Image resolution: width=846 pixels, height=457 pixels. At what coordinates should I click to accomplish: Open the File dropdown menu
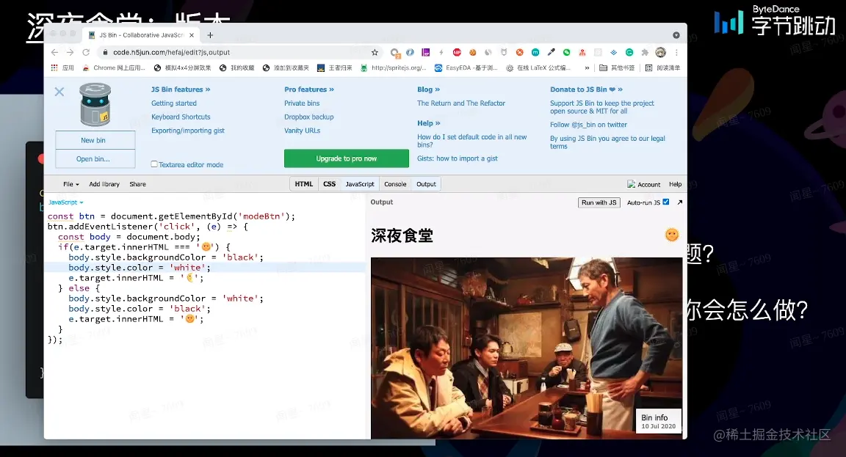[70, 184]
